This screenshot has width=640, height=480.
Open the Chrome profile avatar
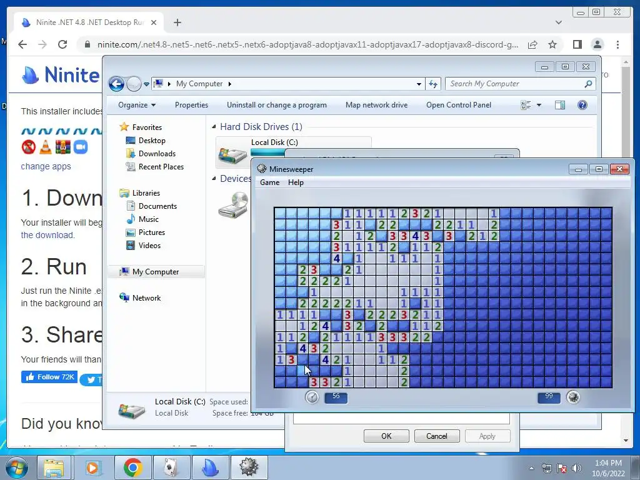pos(597,44)
